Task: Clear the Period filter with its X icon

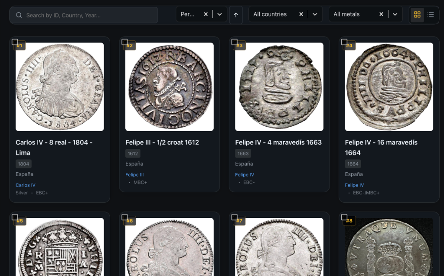Action: coord(206,14)
